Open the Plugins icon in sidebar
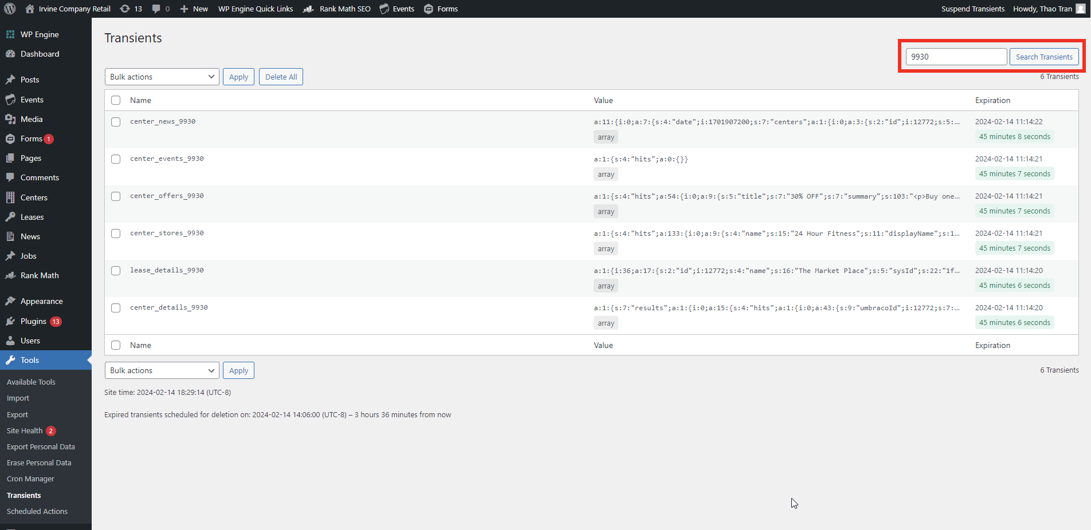The image size is (1091, 530). coord(10,321)
